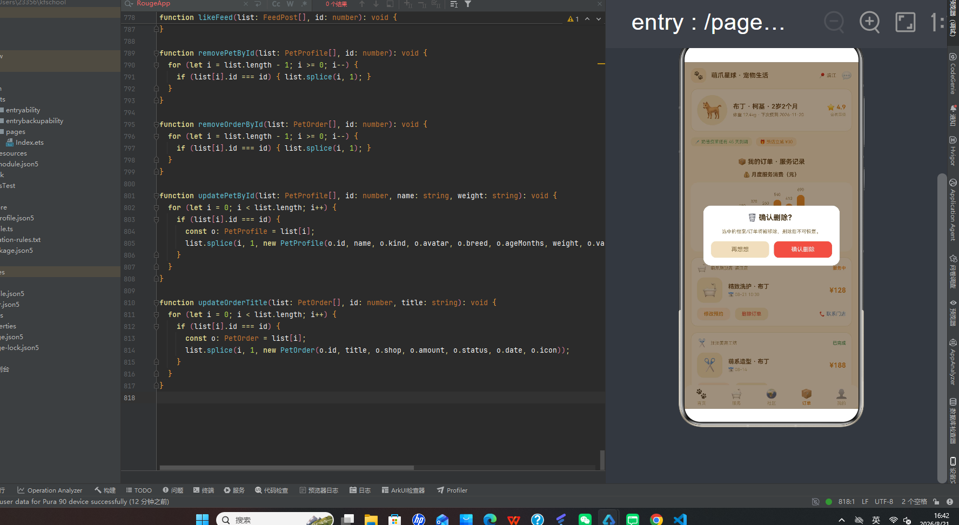This screenshot has width=959, height=525.
Task: Collapse the removeOrderById function fold
Action: tap(156, 125)
